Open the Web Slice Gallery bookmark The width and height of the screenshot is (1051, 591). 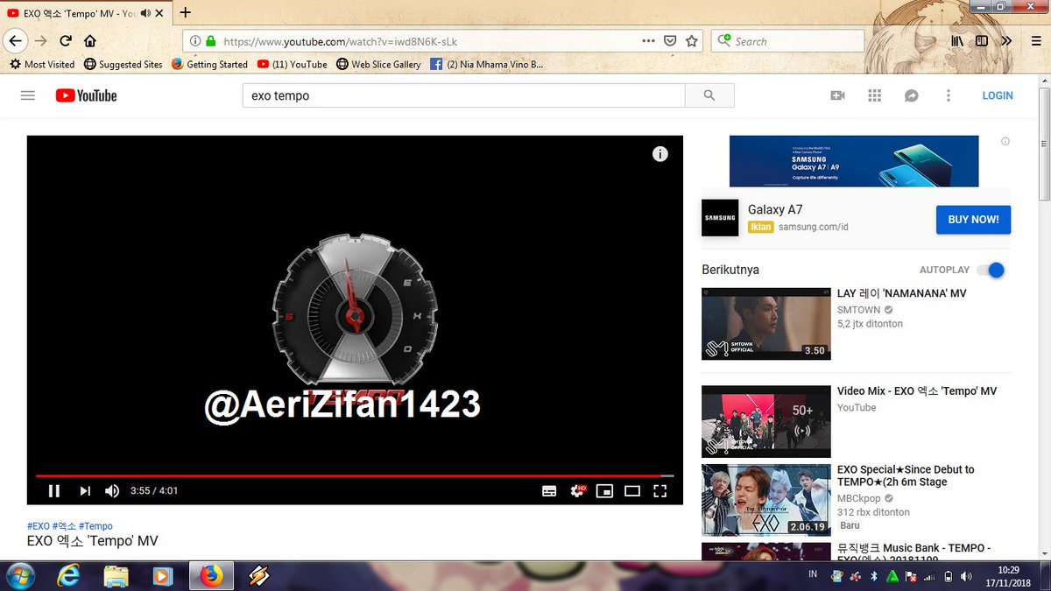pos(378,64)
